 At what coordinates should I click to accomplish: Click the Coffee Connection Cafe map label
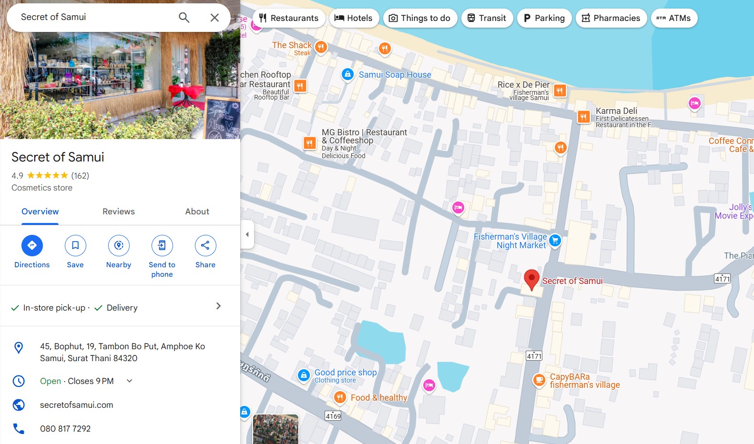(731, 145)
